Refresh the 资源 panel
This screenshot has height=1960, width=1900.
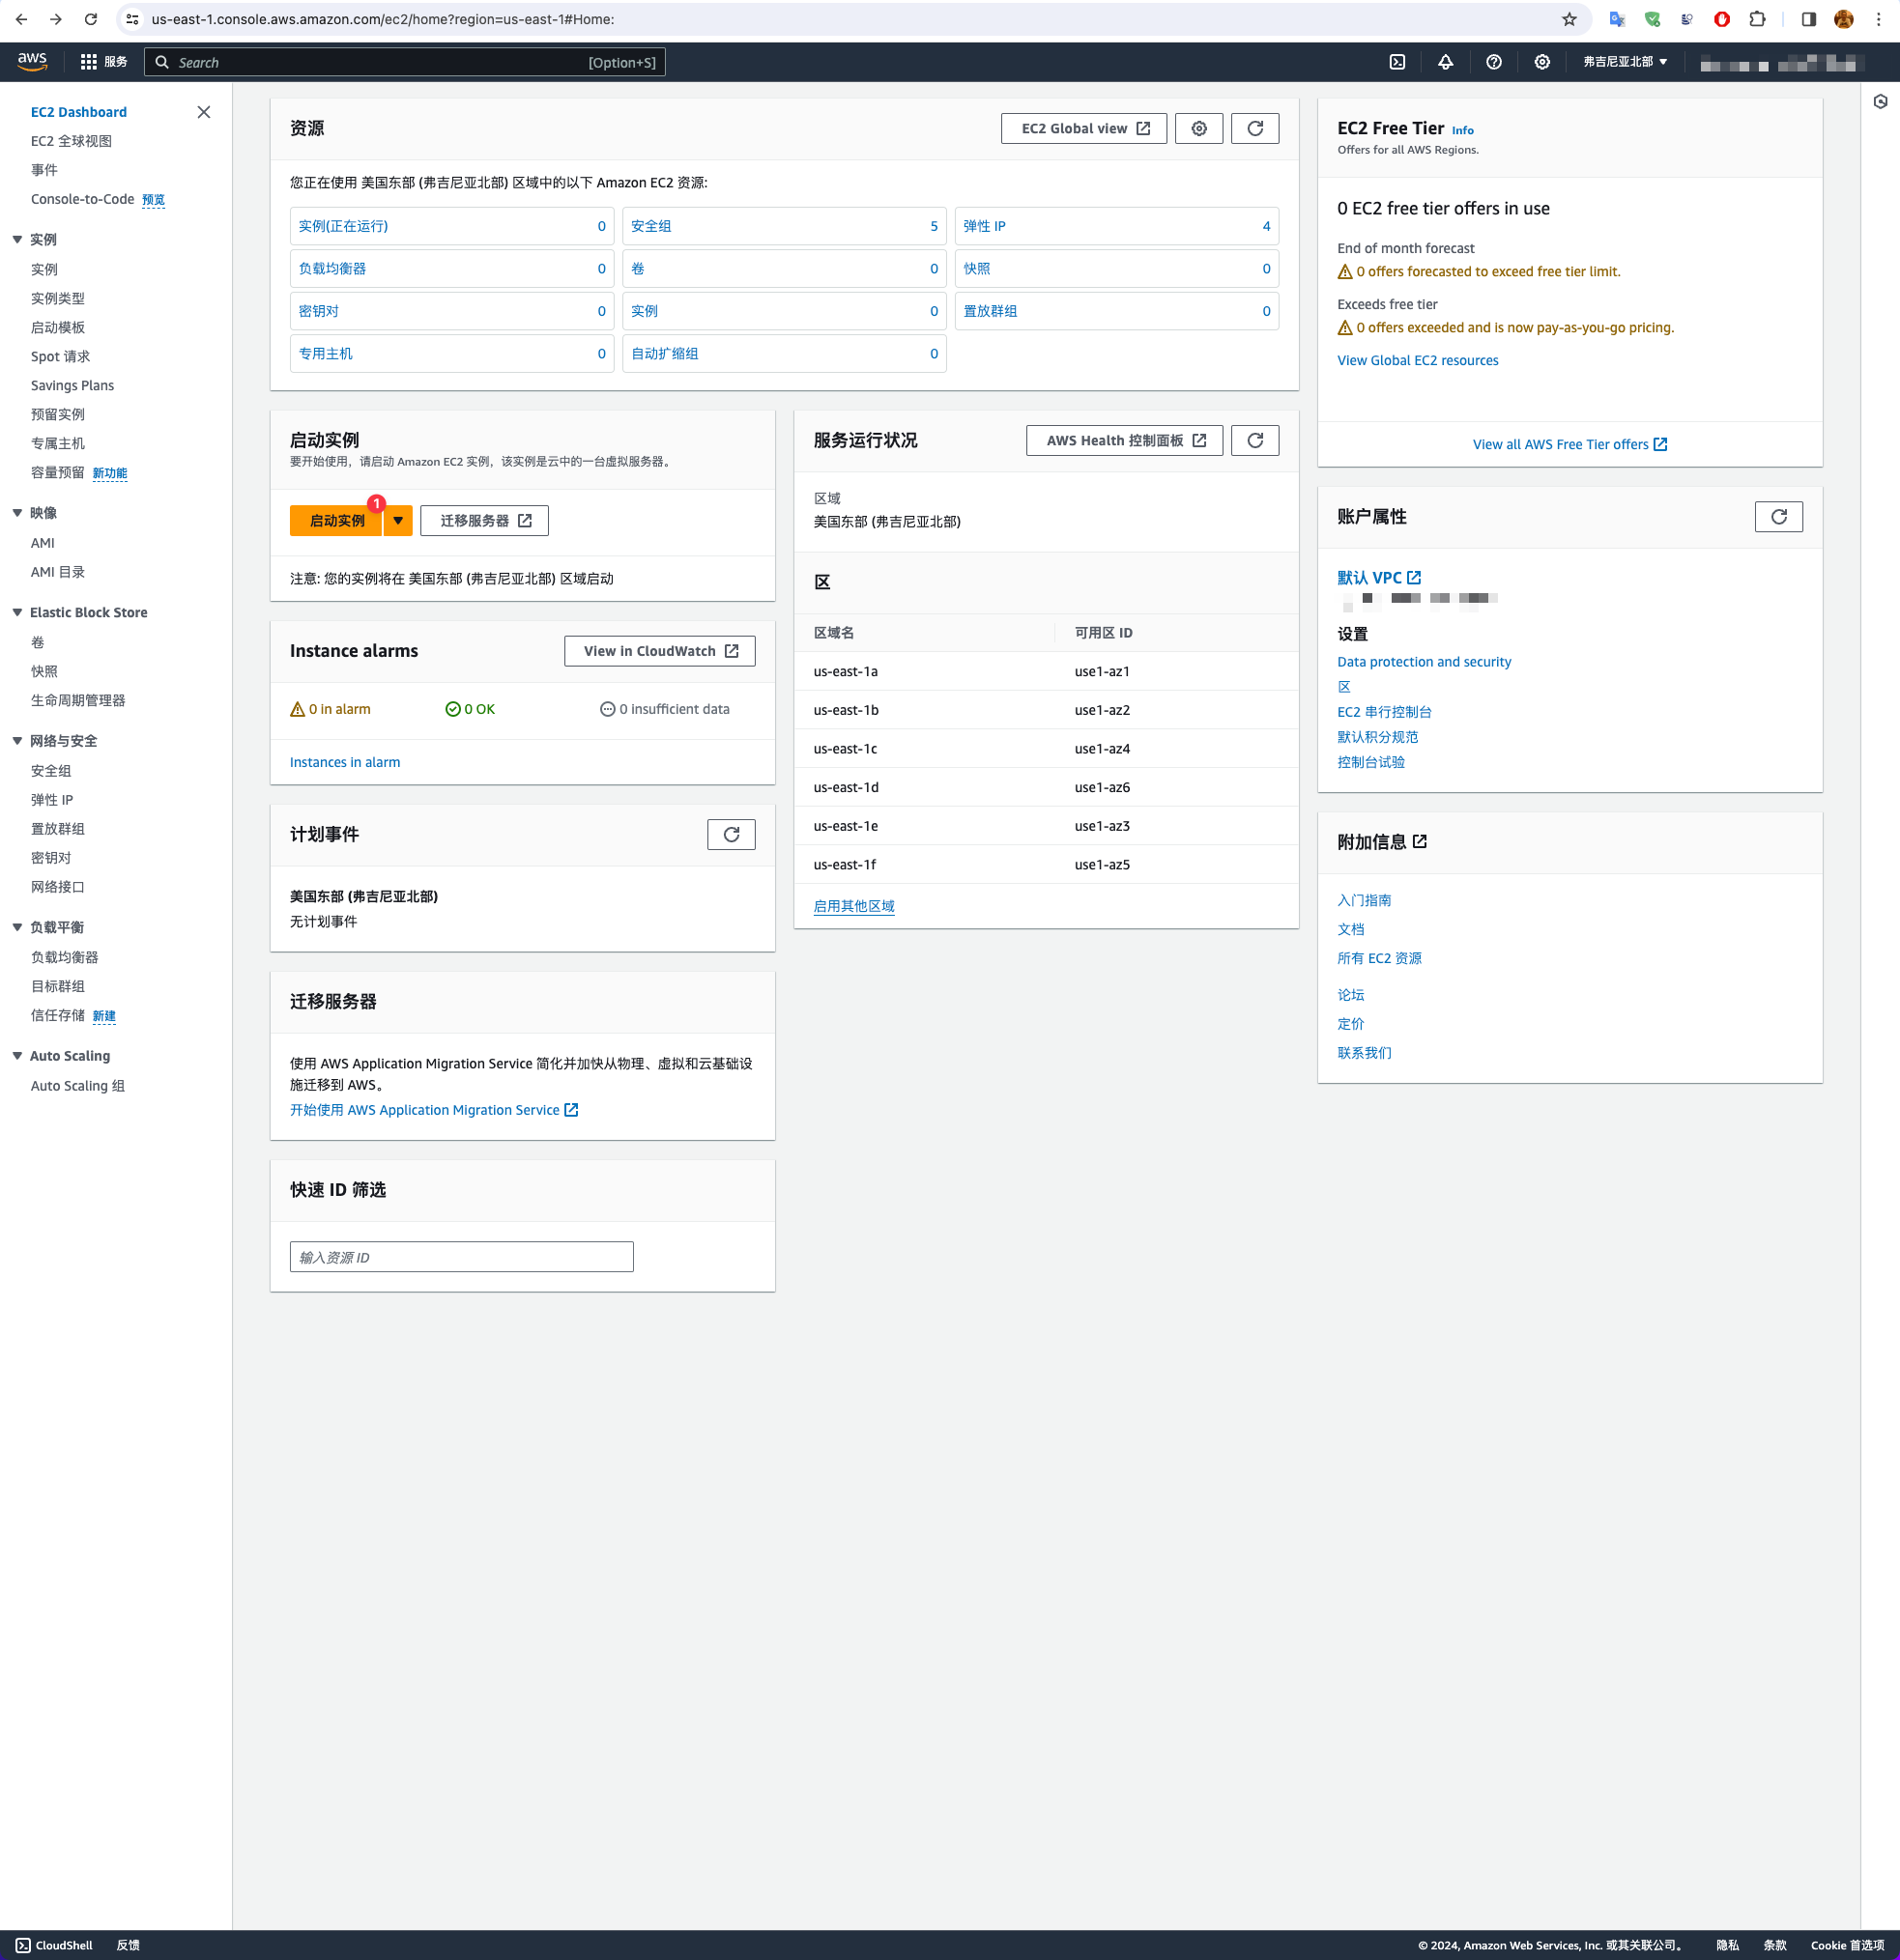(x=1255, y=128)
